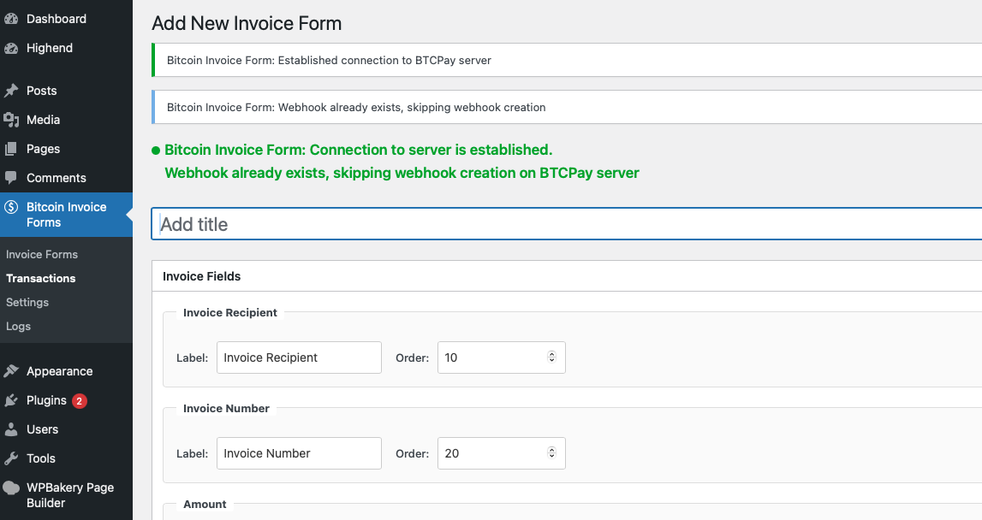Open Media library via its sidebar icon
The width and height of the screenshot is (982, 520).
point(12,120)
